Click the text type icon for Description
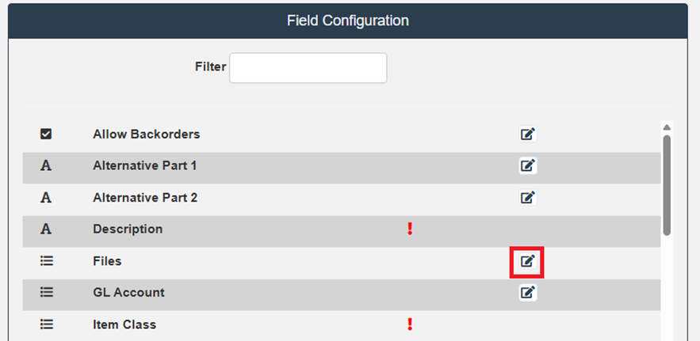 tap(46, 229)
